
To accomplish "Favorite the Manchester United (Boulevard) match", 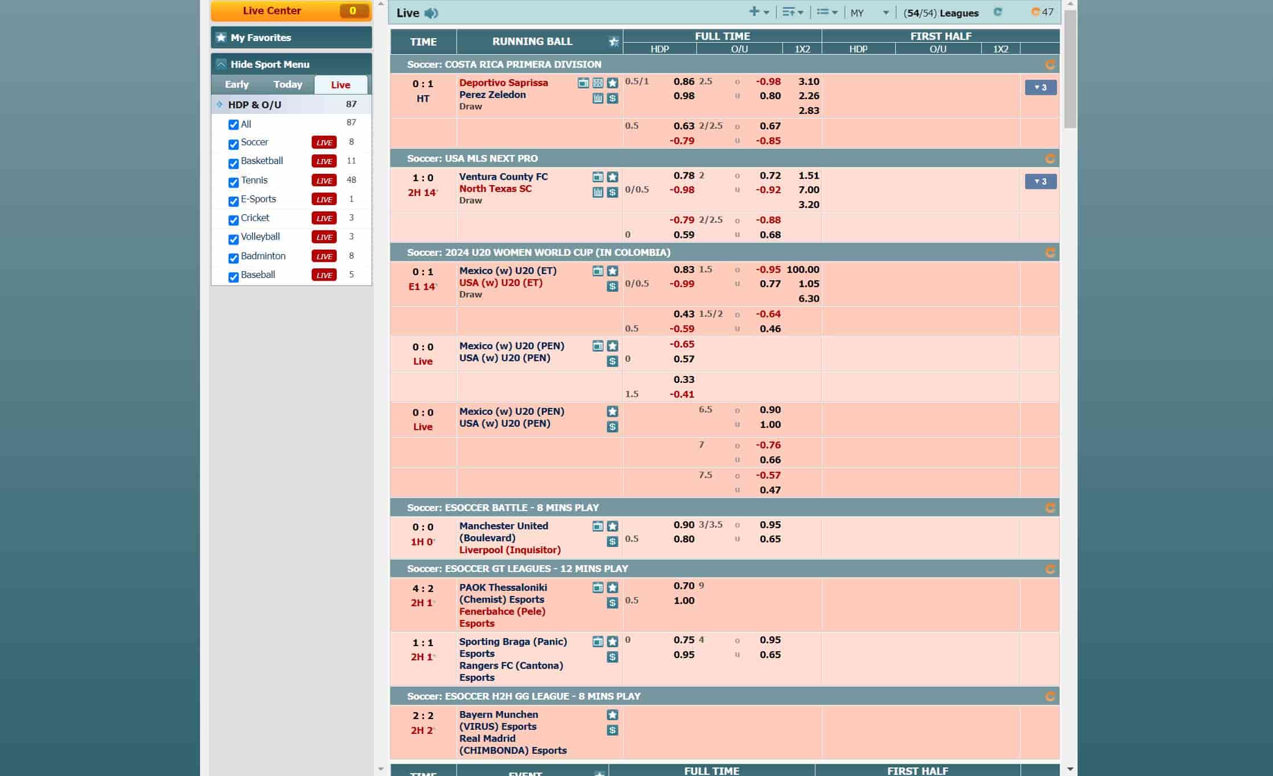I will [613, 526].
